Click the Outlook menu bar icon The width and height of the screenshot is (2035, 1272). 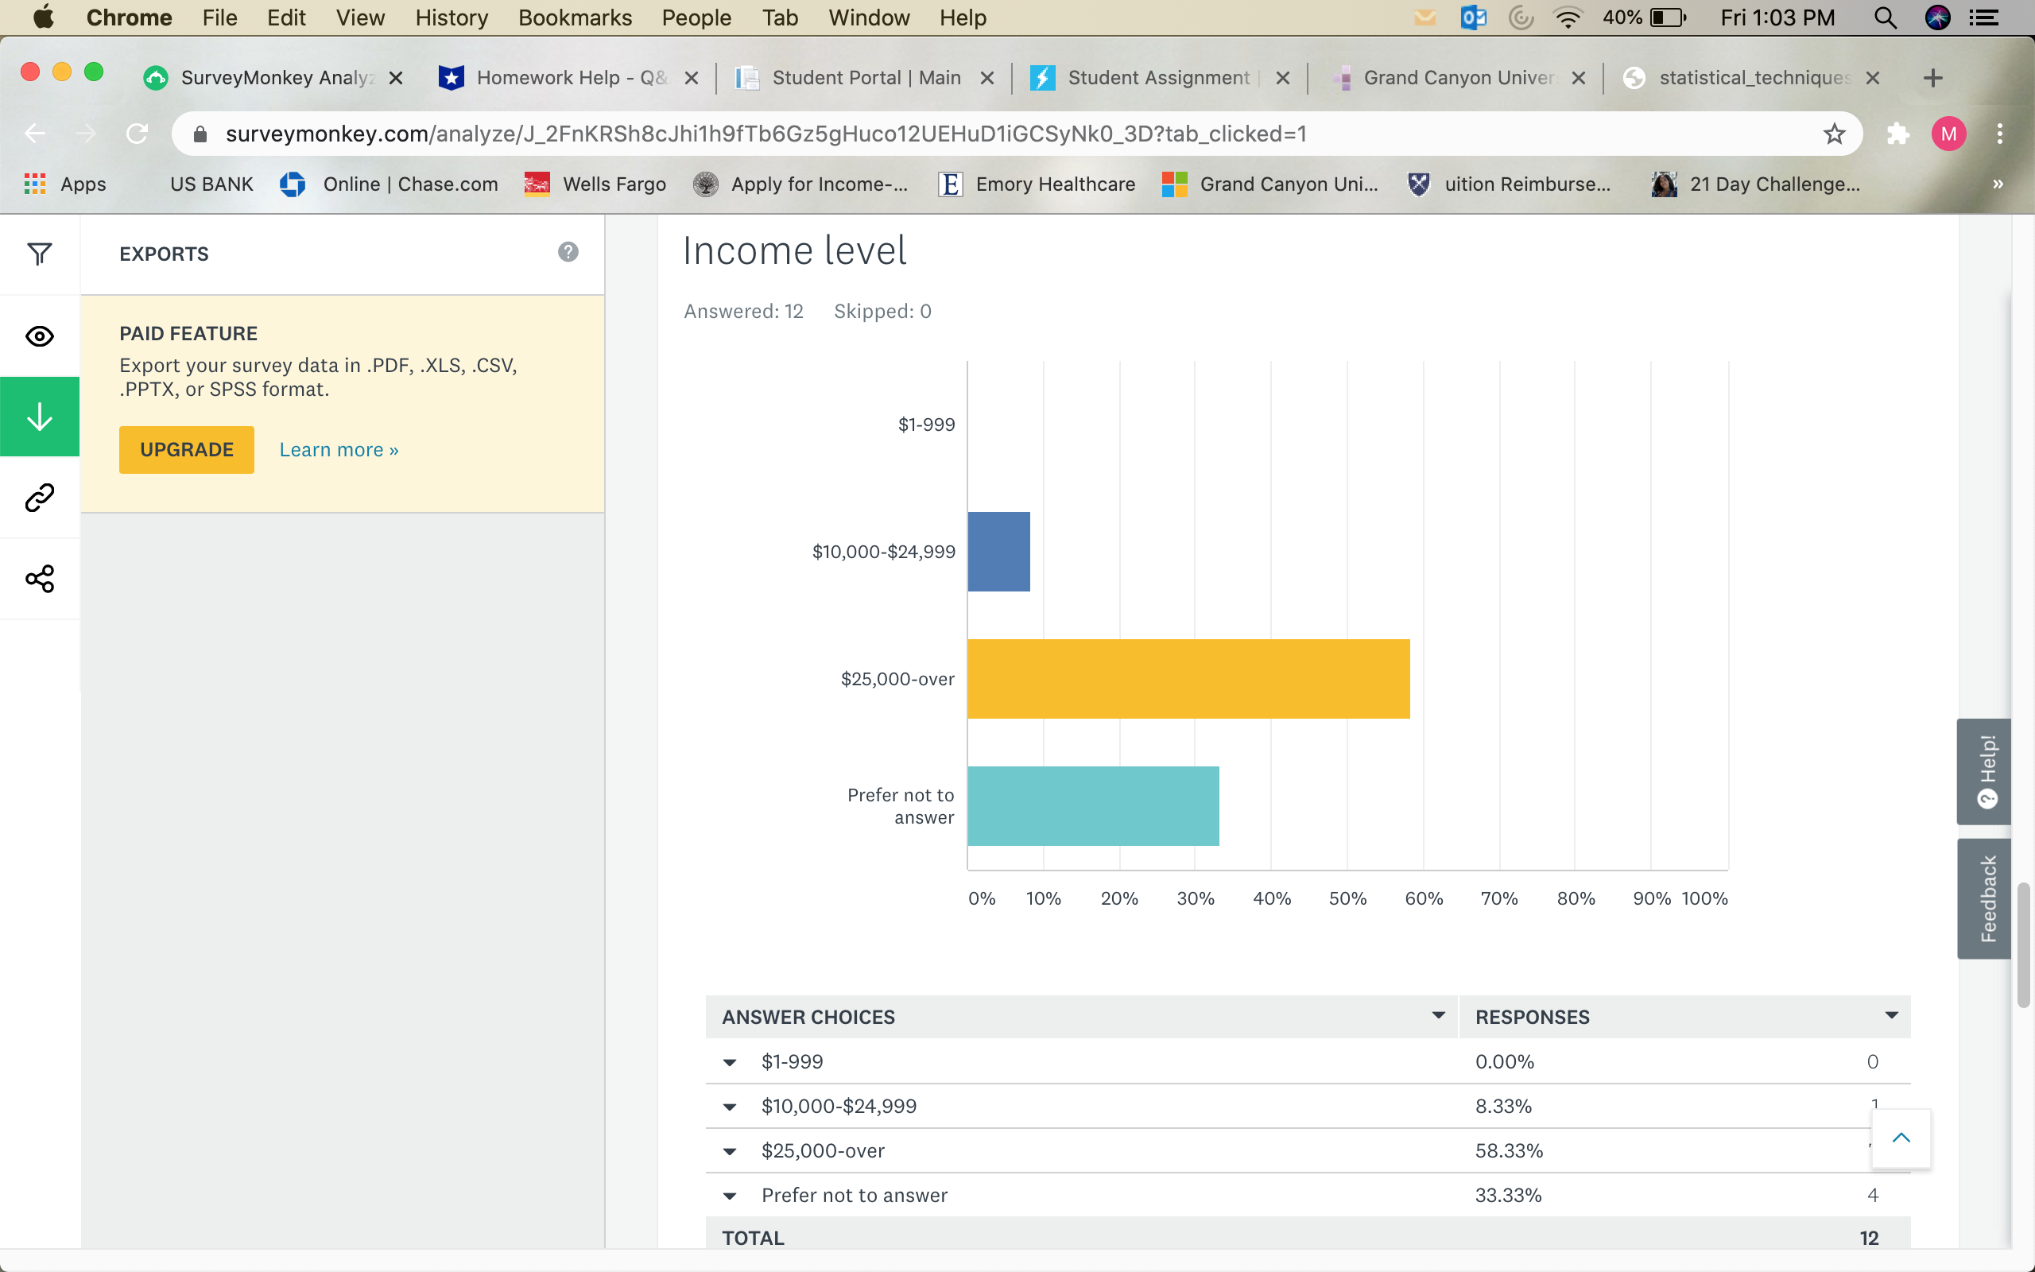1473,17
